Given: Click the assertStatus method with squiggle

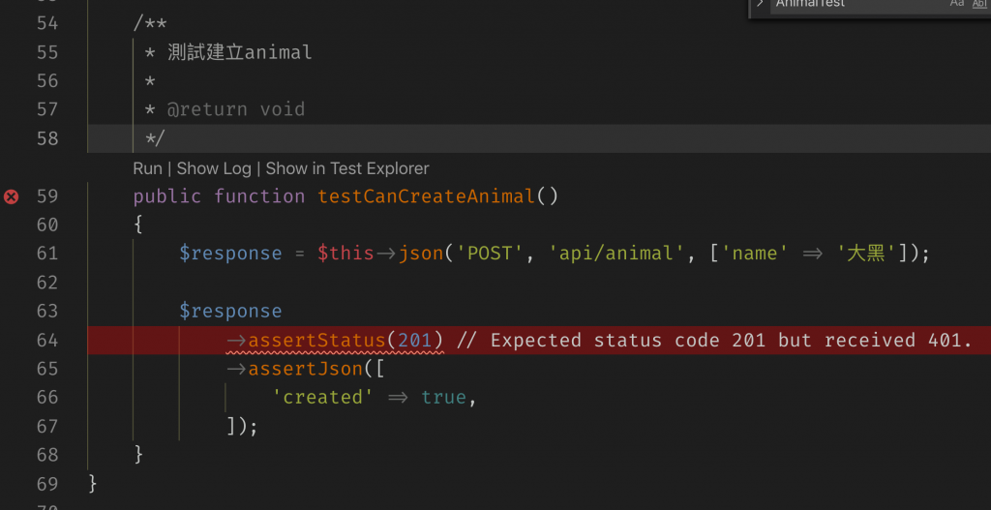Looking at the screenshot, I should pyautogui.click(x=316, y=341).
